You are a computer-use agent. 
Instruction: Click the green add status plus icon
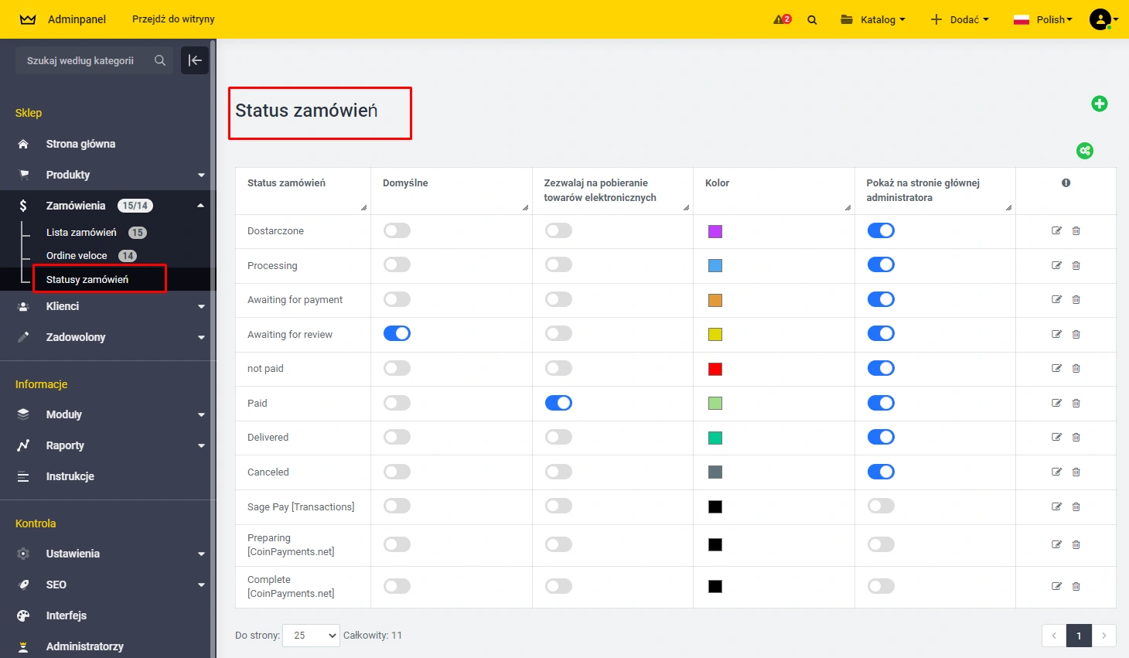click(1099, 104)
